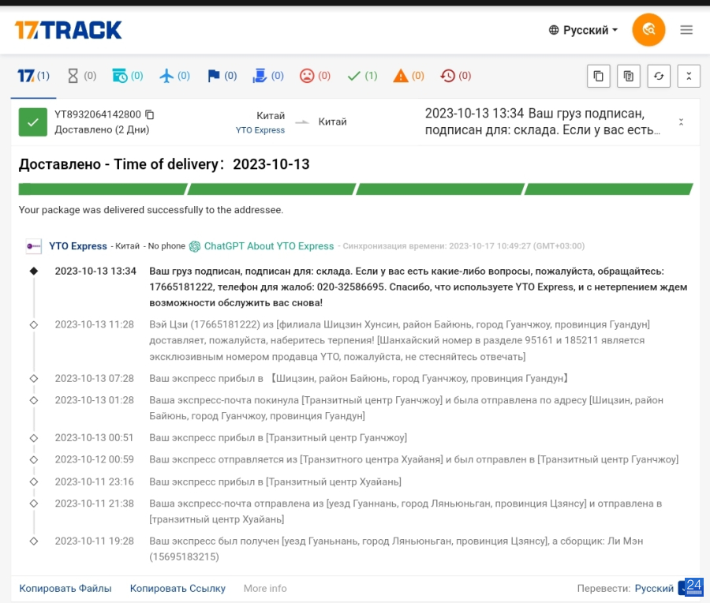The height and width of the screenshot is (603, 710).
Task: Open the Перевести Русский language selector
Action: point(654,588)
